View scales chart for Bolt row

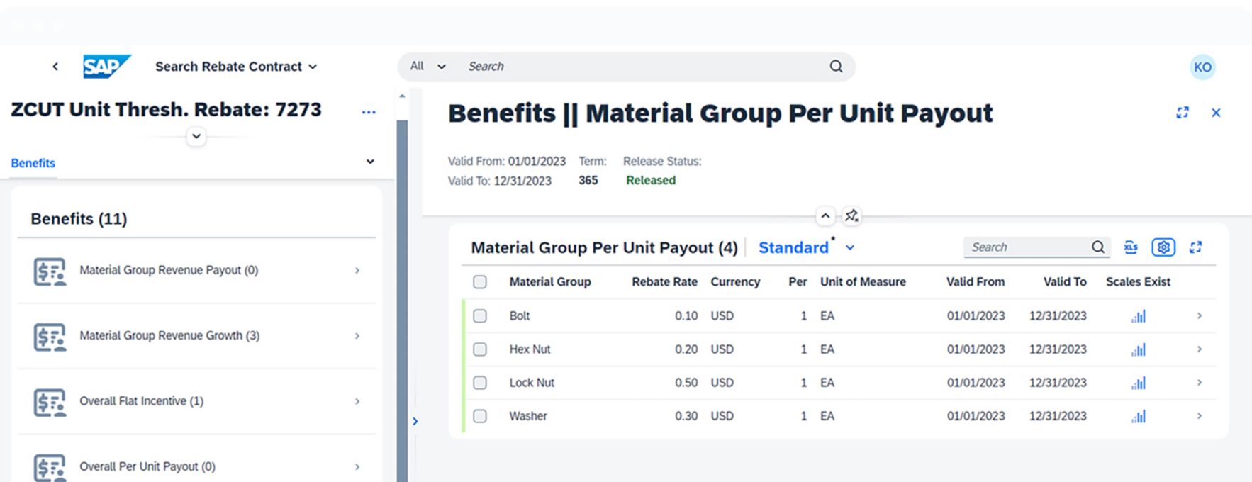(1138, 316)
